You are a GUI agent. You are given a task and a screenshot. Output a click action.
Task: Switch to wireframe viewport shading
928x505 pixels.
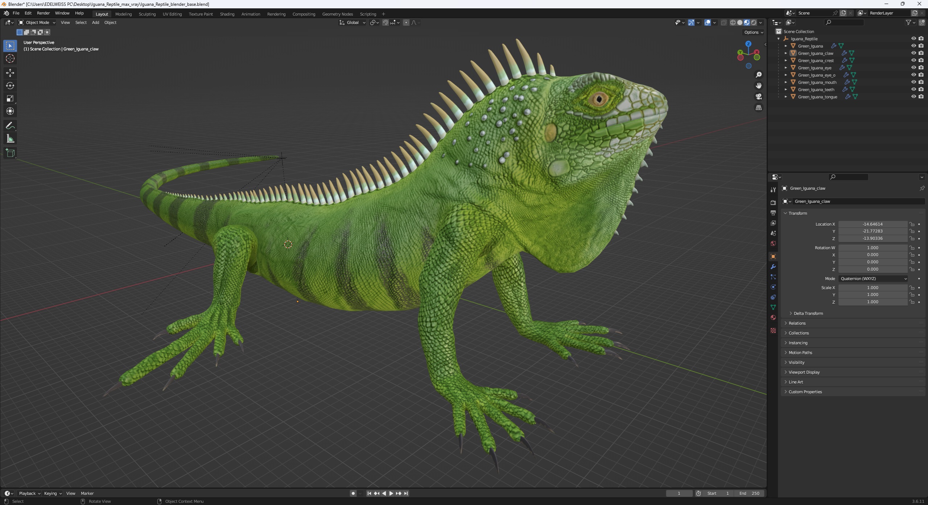(x=733, y=22)
